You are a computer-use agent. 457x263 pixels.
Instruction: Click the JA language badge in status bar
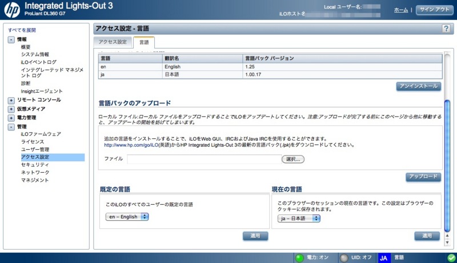[x=384, y=258]
